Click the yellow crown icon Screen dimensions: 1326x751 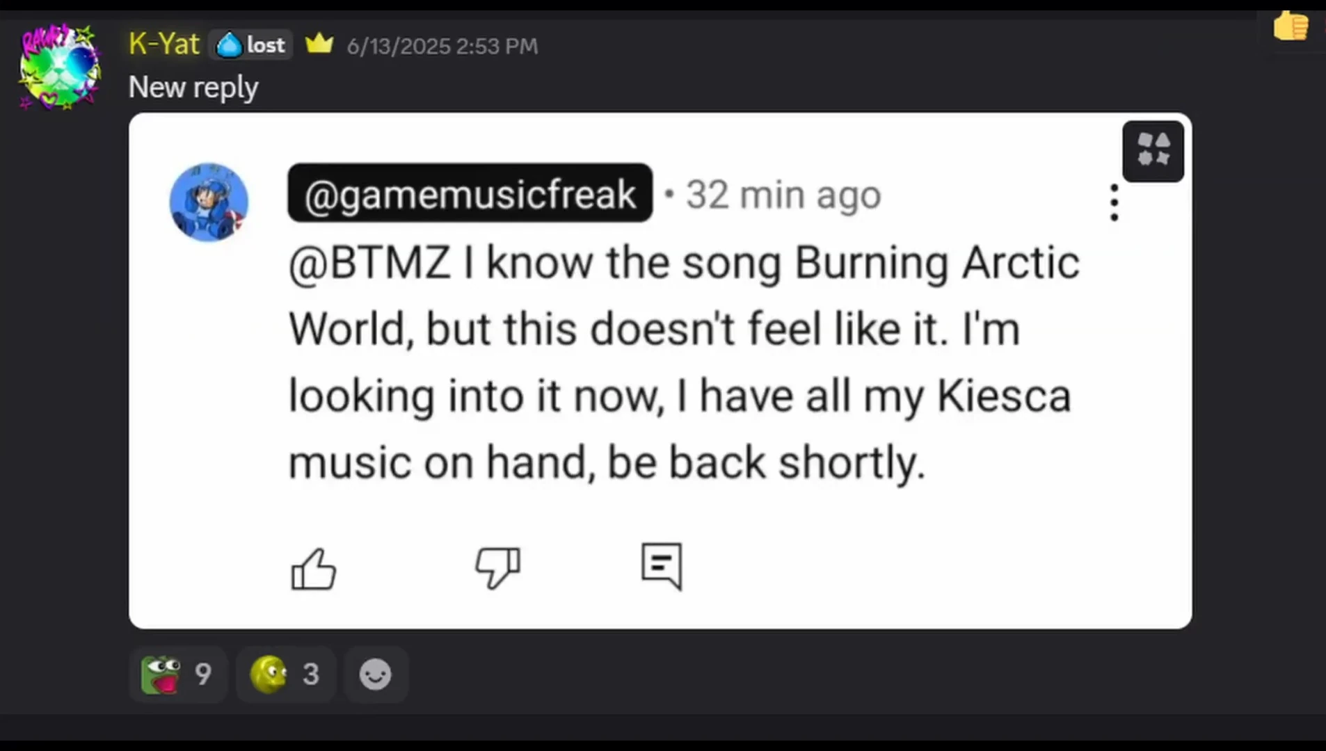pos(319,44)
